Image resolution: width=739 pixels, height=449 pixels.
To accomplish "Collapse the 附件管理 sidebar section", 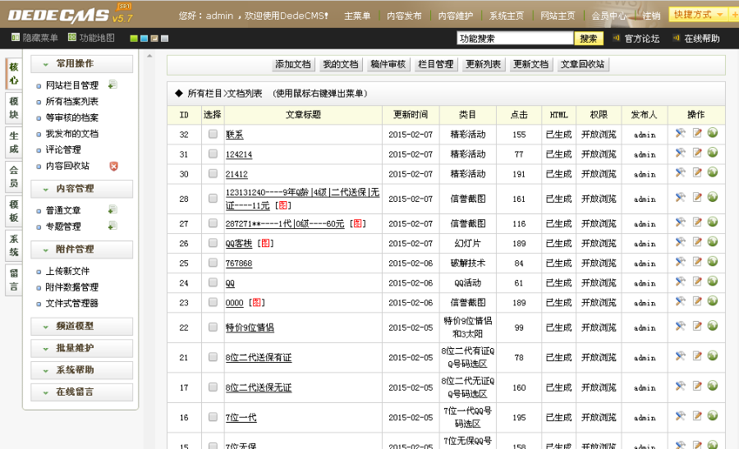I will coord(81,250).
